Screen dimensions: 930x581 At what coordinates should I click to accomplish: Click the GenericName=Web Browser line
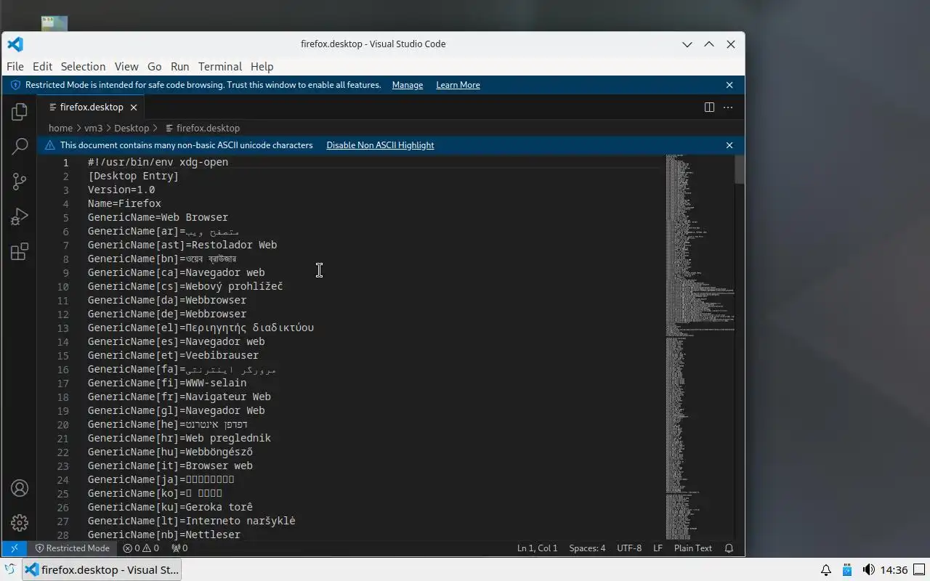tap(158, 217)
